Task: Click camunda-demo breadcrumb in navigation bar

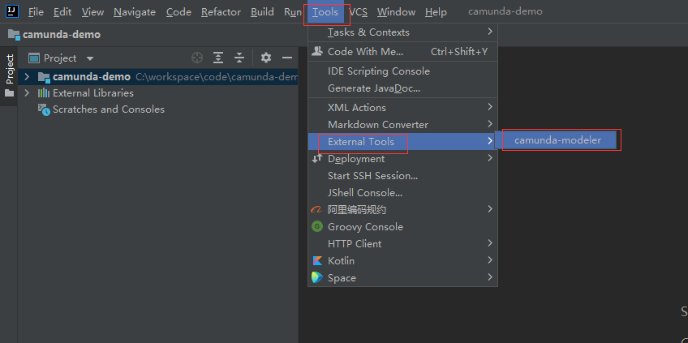Action: (54, 35)
